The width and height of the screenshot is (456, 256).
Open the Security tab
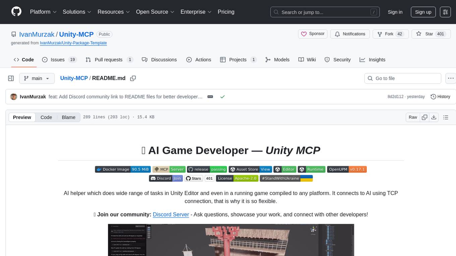pyautogui.click(x=338, y=60)
